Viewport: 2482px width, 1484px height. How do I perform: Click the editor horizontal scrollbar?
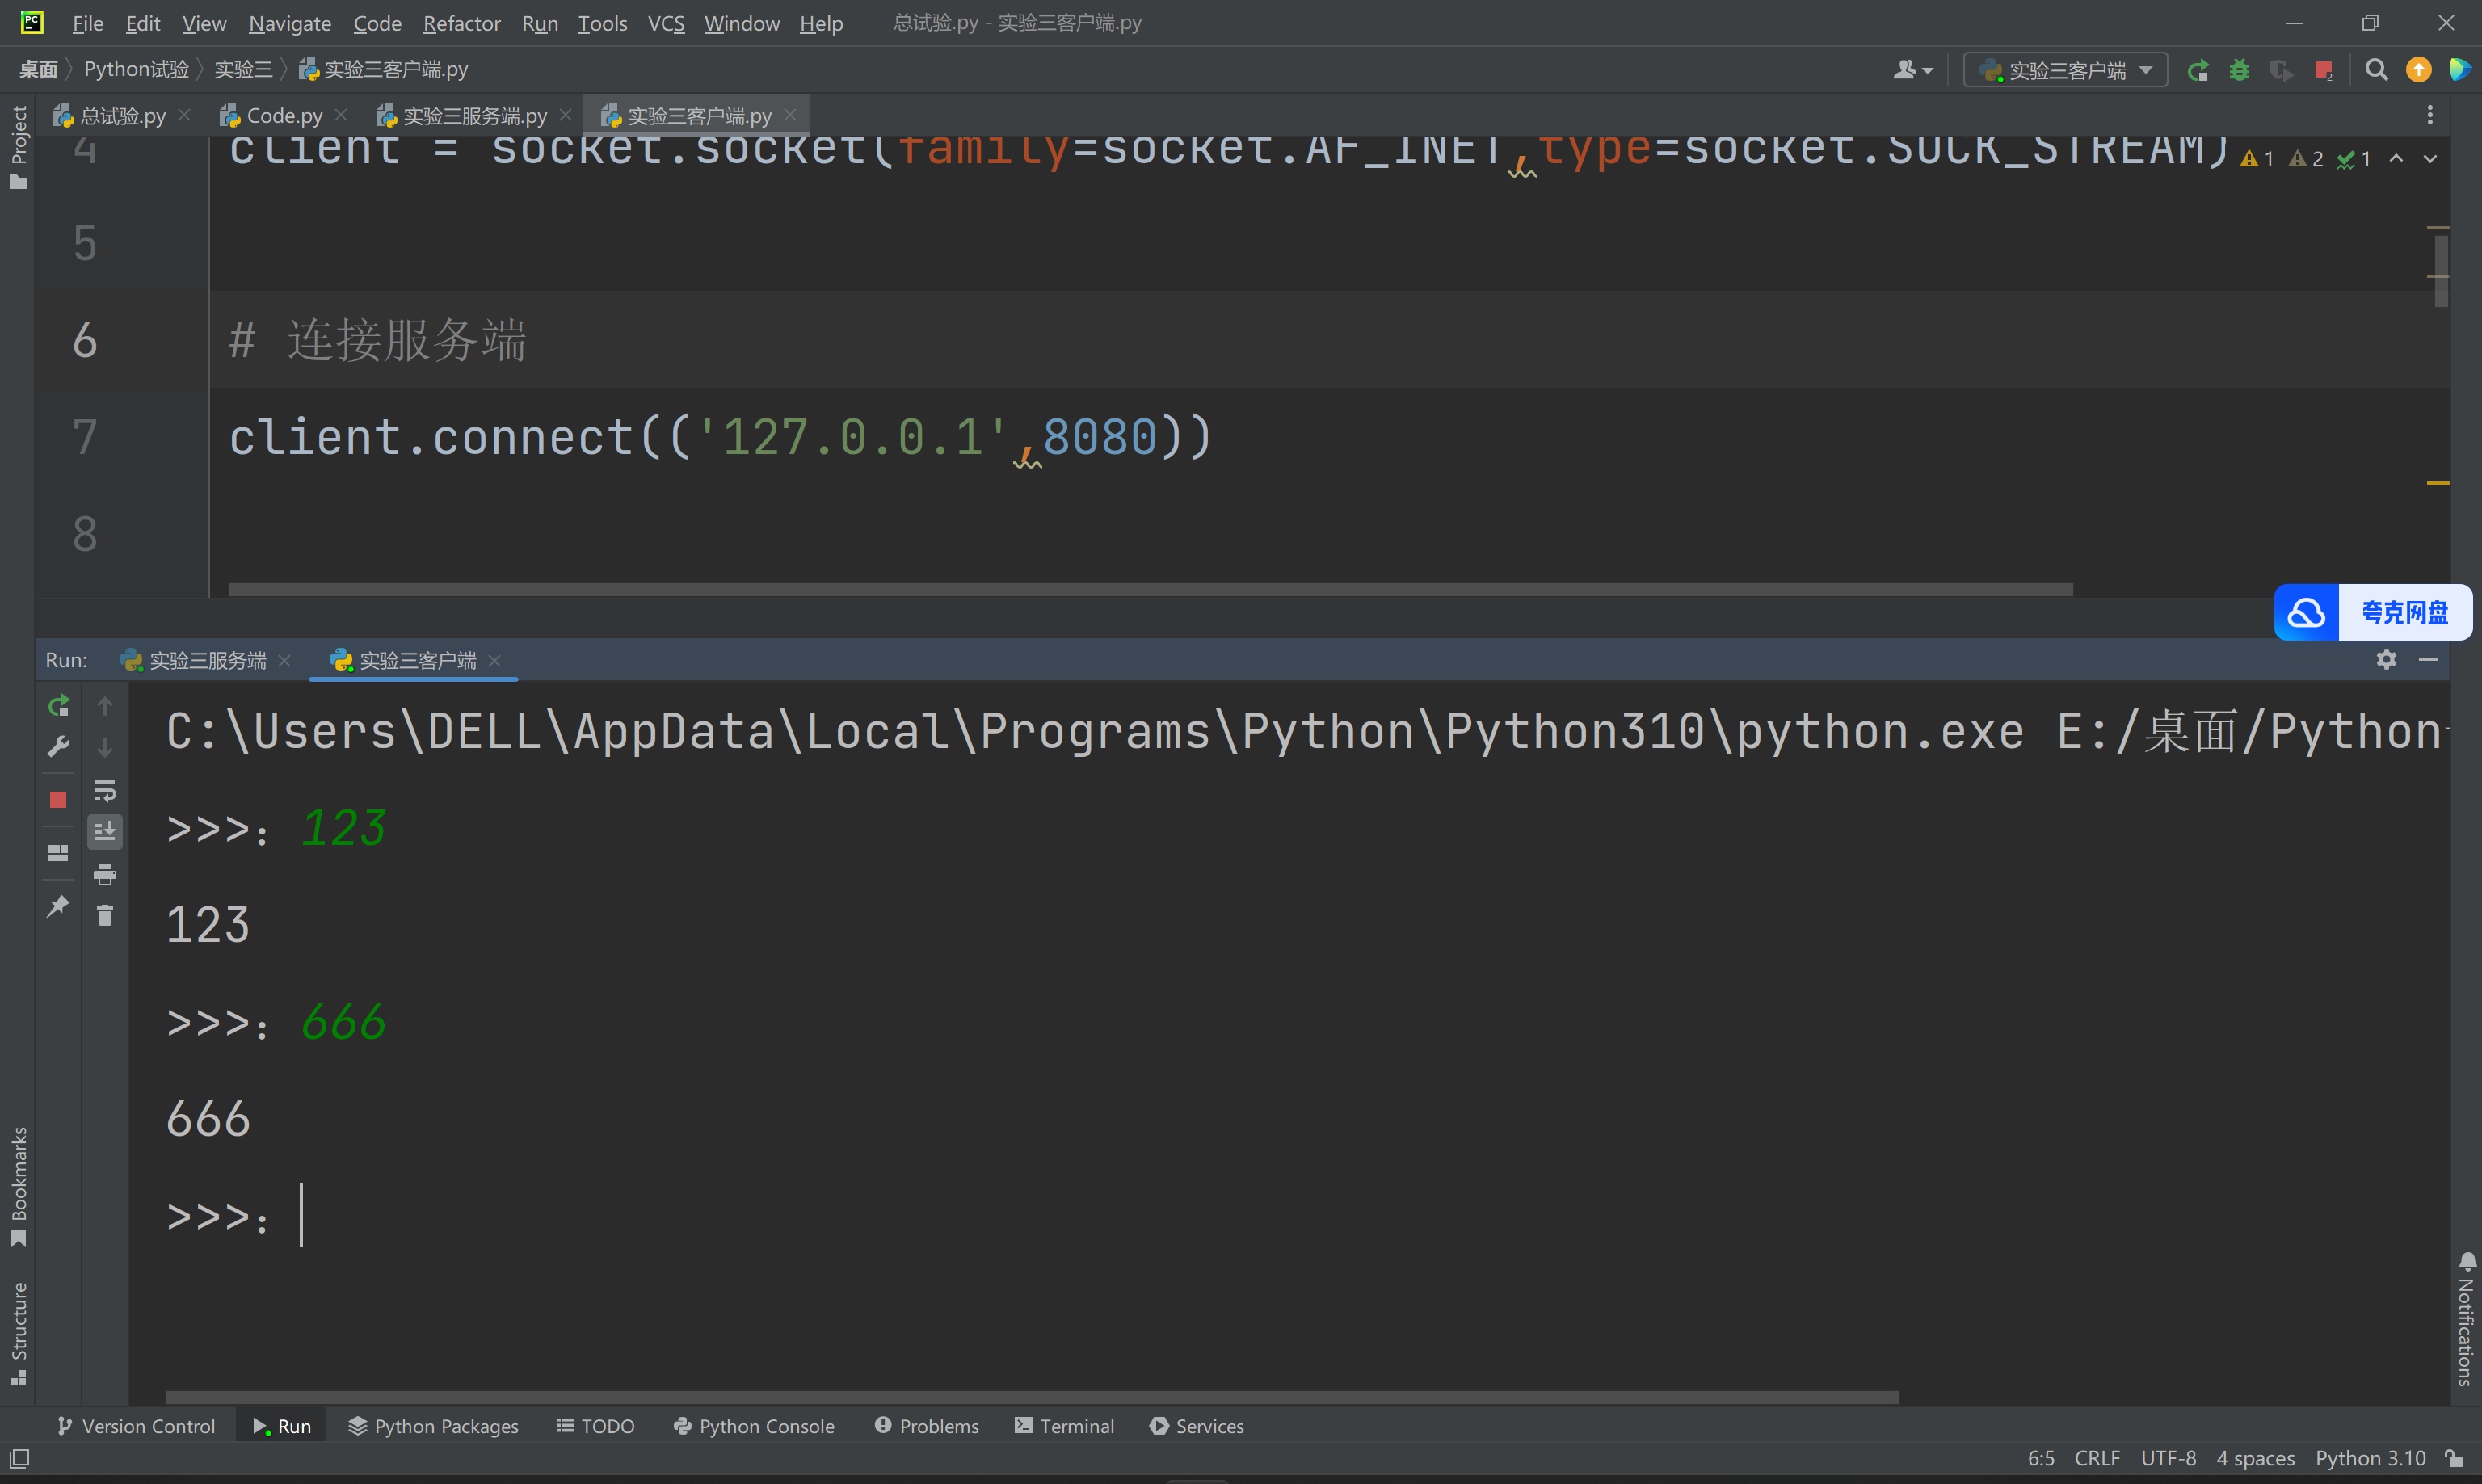click(1150, 590)
